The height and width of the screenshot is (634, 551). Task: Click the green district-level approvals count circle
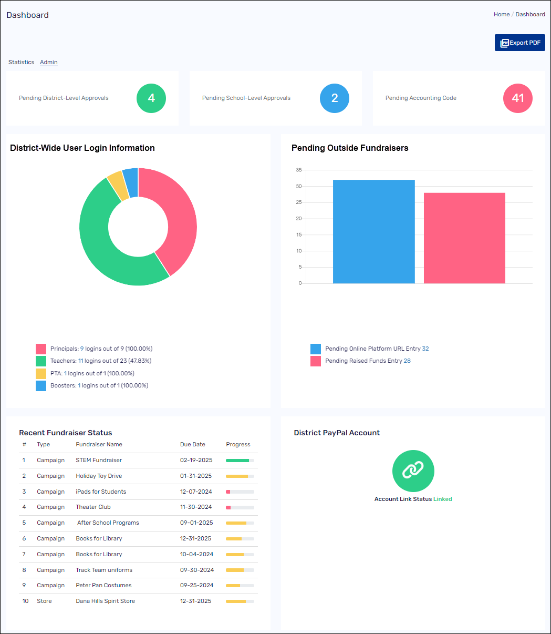tap(151, 98)
